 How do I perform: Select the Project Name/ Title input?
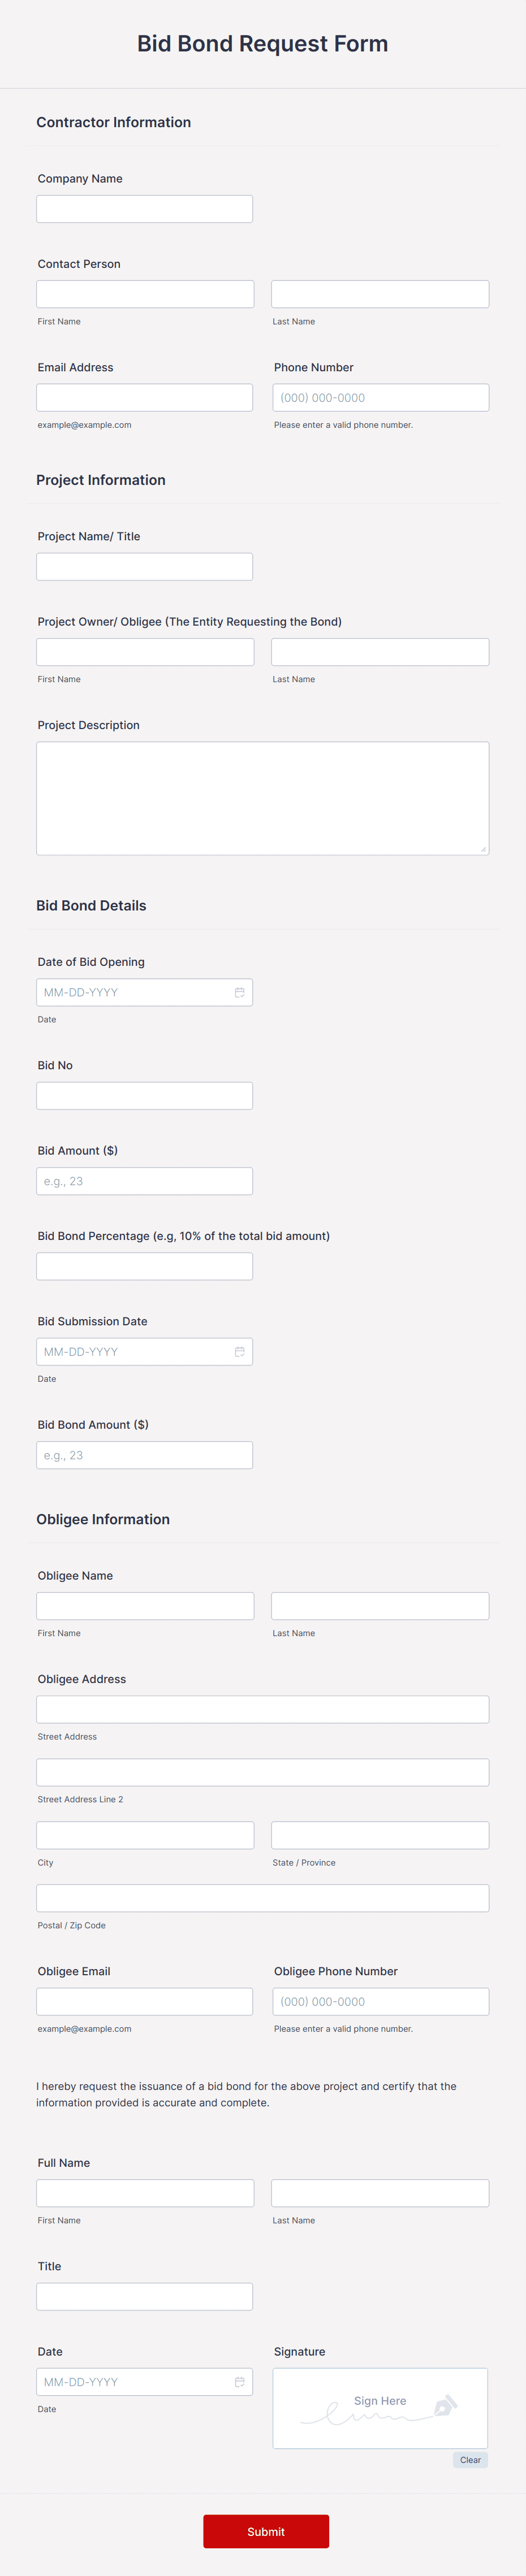(x=144, y=565)
